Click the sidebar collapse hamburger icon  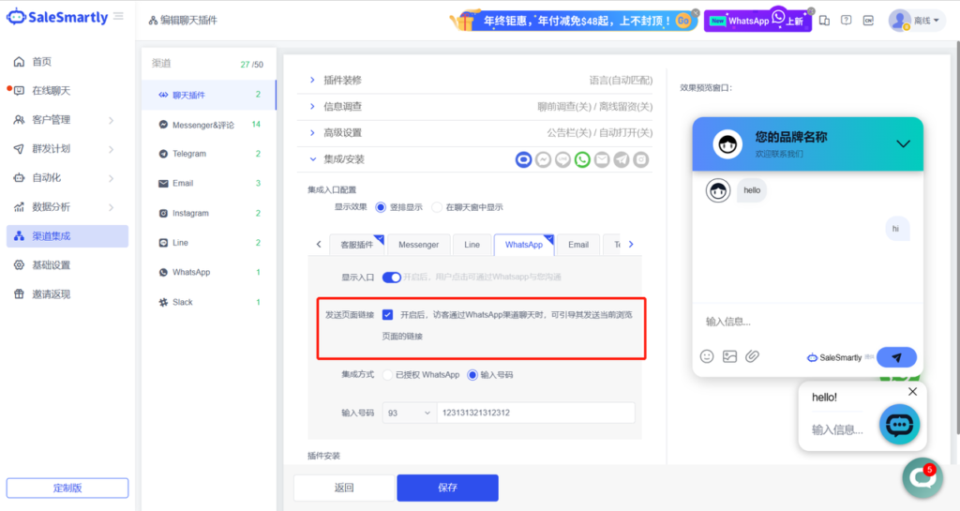118,17
